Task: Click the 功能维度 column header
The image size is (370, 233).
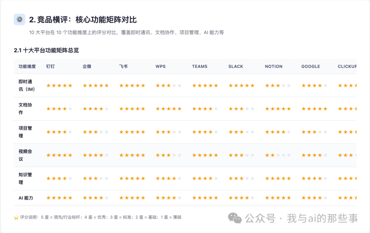Action: click(27, 66)
